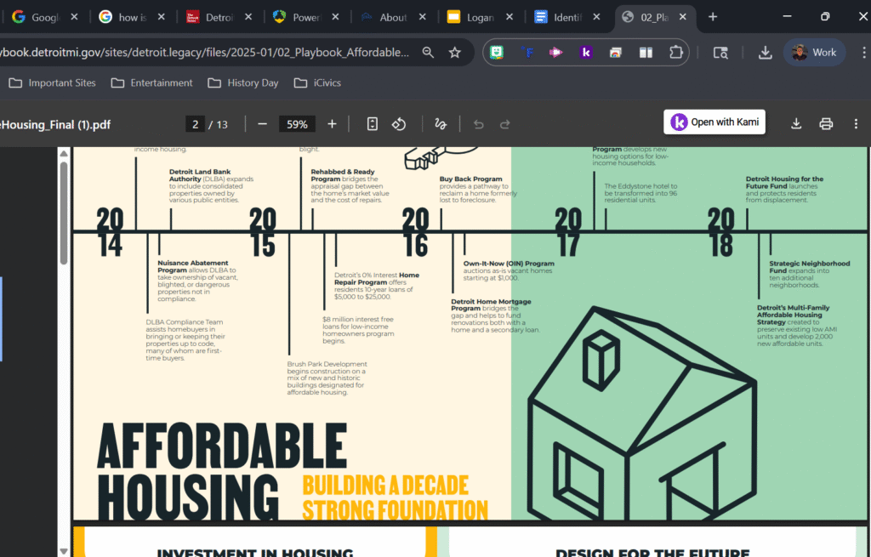This screenshot has width=871, height=557.
Task: Rotate the PDF counterclockwise
Action: 399,124
